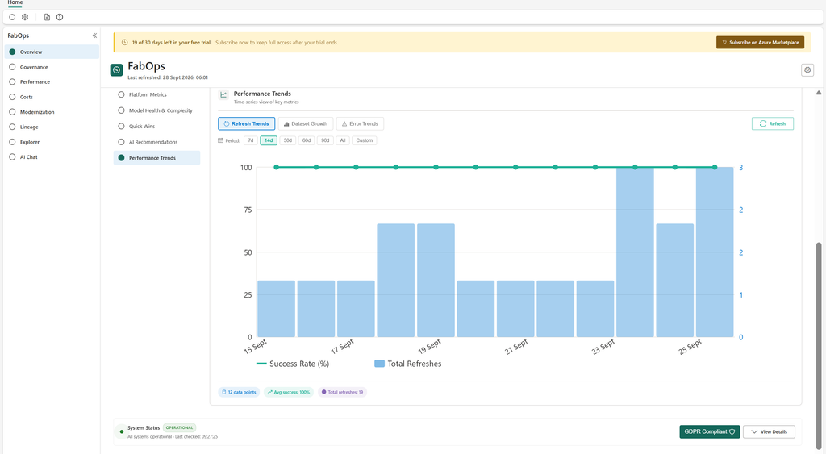The width and height of the screenshot is (826, 454).
Task: Select the 30d period filter
Action: 288,140
